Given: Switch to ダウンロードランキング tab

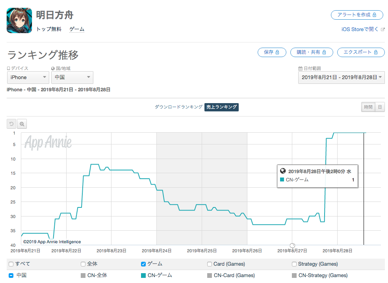Looking at the screenshot, I should 179,107.
